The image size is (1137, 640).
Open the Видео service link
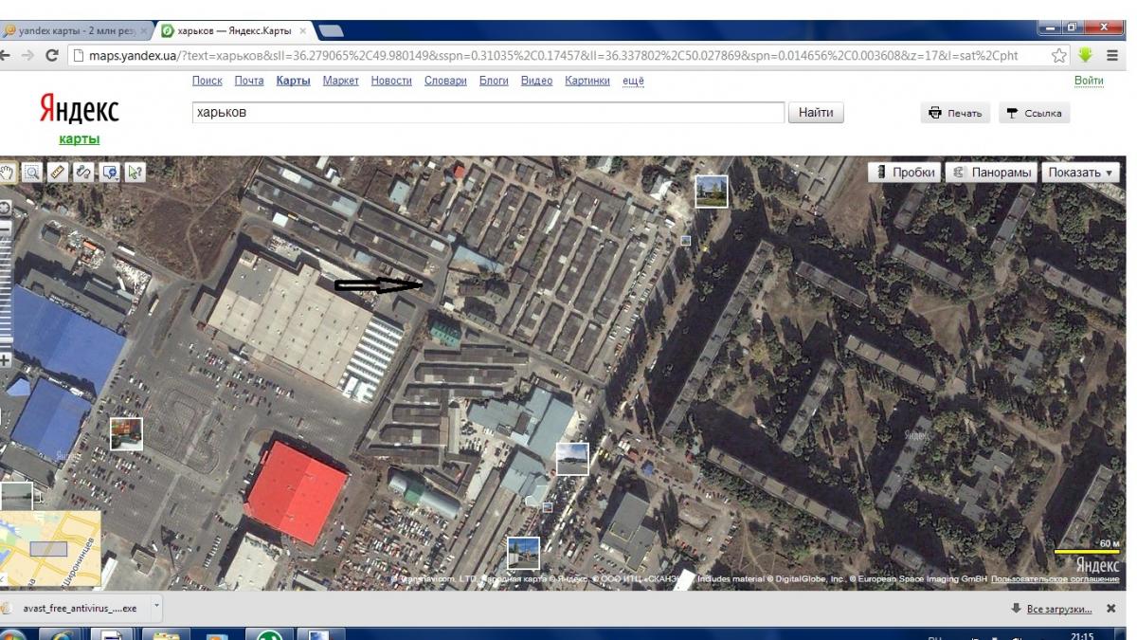point(536,81)
